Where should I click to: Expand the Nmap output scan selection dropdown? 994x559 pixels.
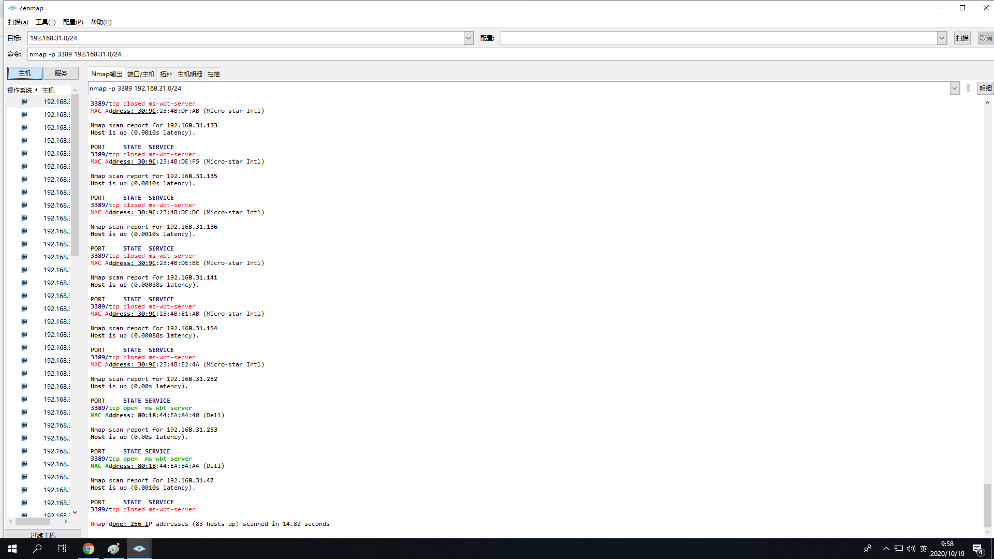pos(955,89)
